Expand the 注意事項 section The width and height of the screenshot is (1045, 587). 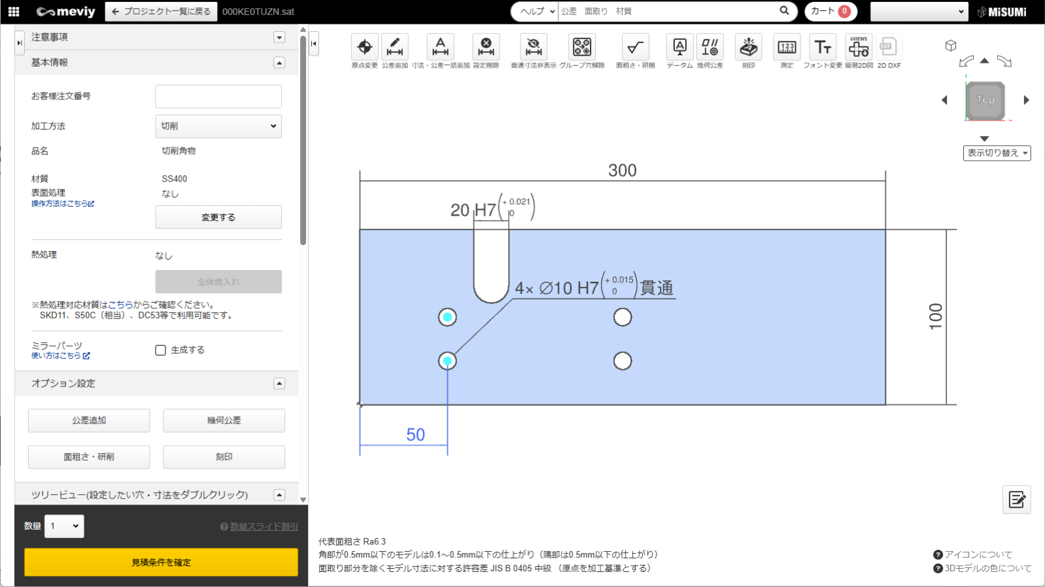click(279, 37)
